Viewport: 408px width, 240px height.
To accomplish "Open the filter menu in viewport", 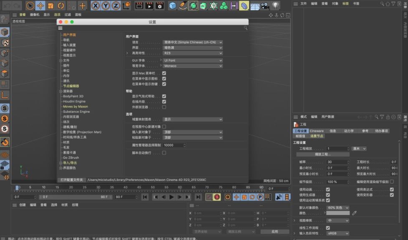I will point(68,15).
